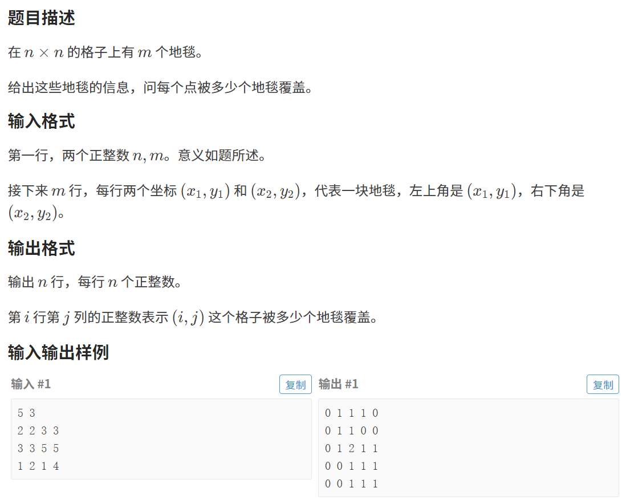Copy sample output #1 with 复制 button
630x504 pixels.
tap(603, 385)
